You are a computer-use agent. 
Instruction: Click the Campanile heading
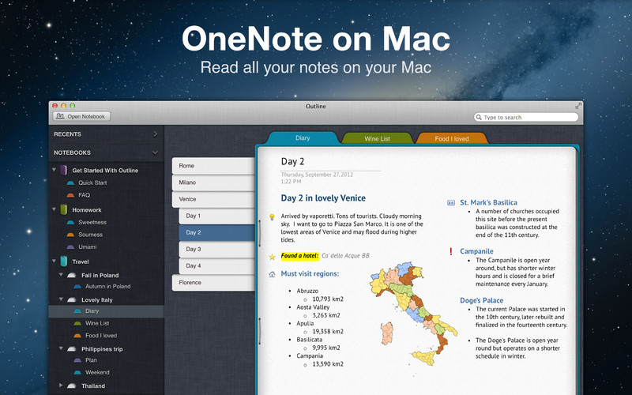click(x=476, y=251)
